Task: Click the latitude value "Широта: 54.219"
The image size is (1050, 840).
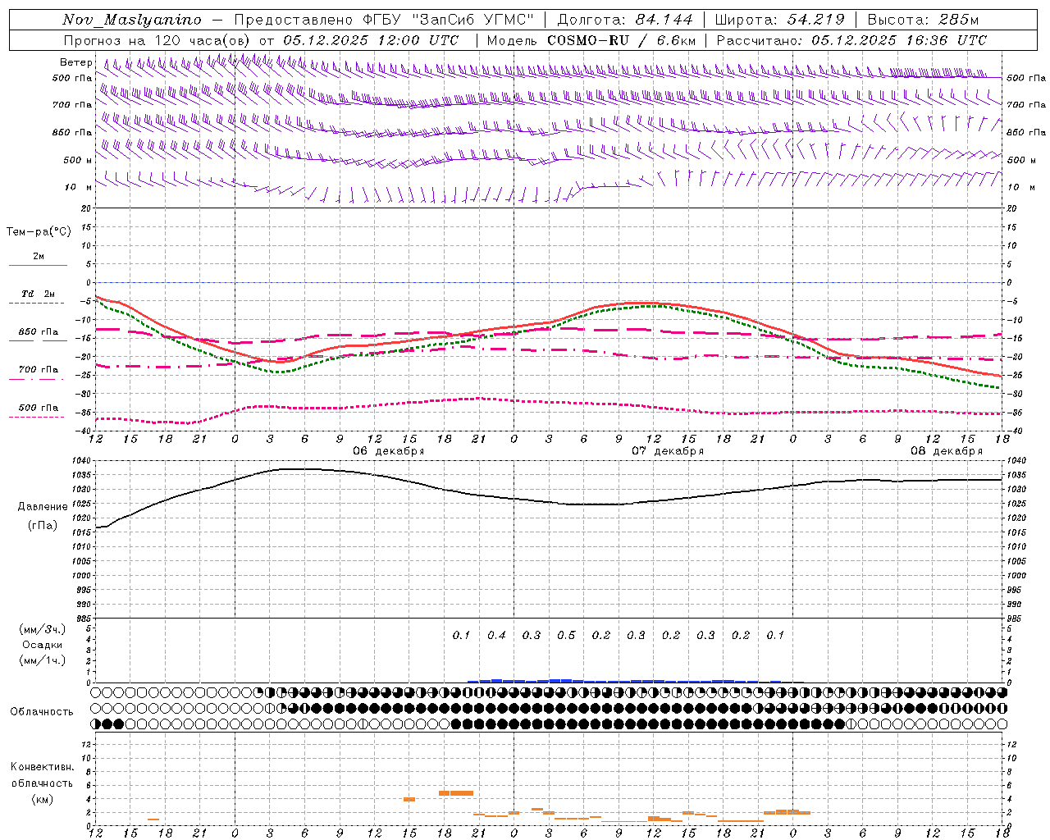Action: point(780,20)
